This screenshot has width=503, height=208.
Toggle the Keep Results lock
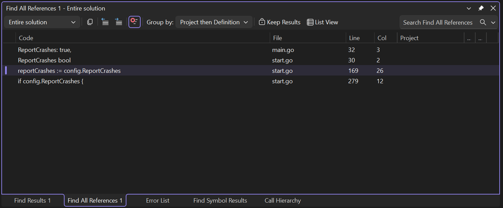coord(280,22)
